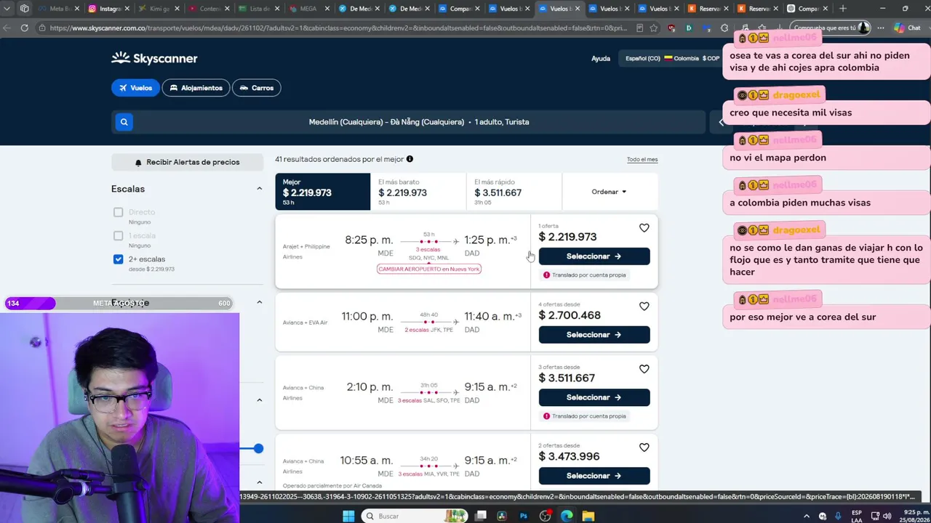Click info icon beside results count
Viewport: 931px width, 523px height.
(x=409, y=159)
